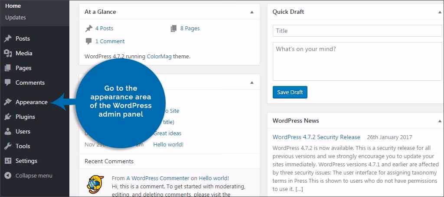The width and height of the screenshot is (444, 197).
Task: Click the WordPress News widget title
Action: (x=296, y=121)
